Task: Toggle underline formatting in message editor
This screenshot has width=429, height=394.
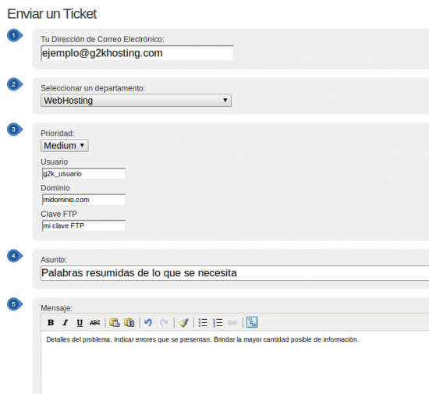Action: [x=80, y=322]
